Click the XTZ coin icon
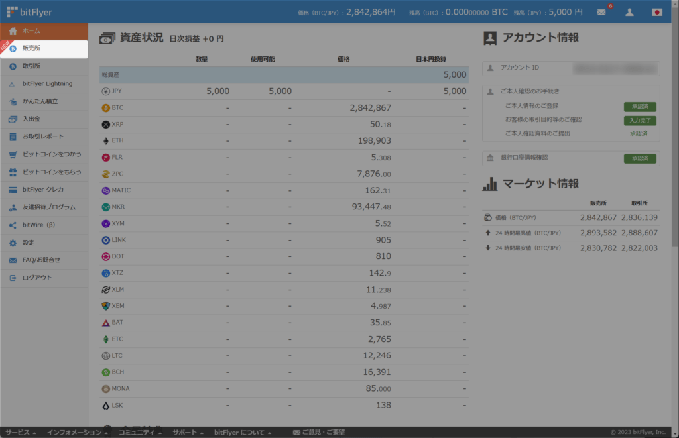 [105, 273]
